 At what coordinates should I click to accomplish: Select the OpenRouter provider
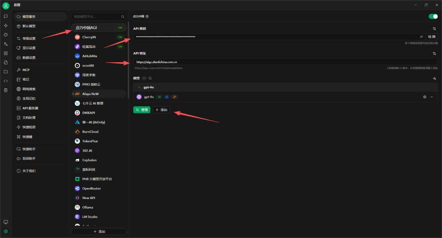(x=99, y=188)
